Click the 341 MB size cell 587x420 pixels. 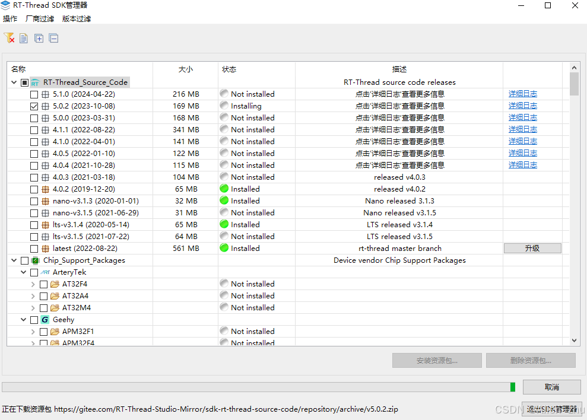(x=186, y=130)
